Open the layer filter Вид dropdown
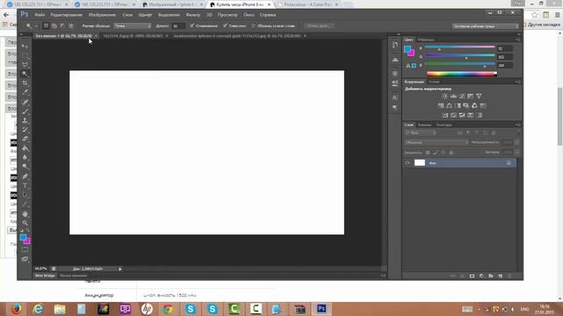Viewport: 563px width, 316px height. 420,133
